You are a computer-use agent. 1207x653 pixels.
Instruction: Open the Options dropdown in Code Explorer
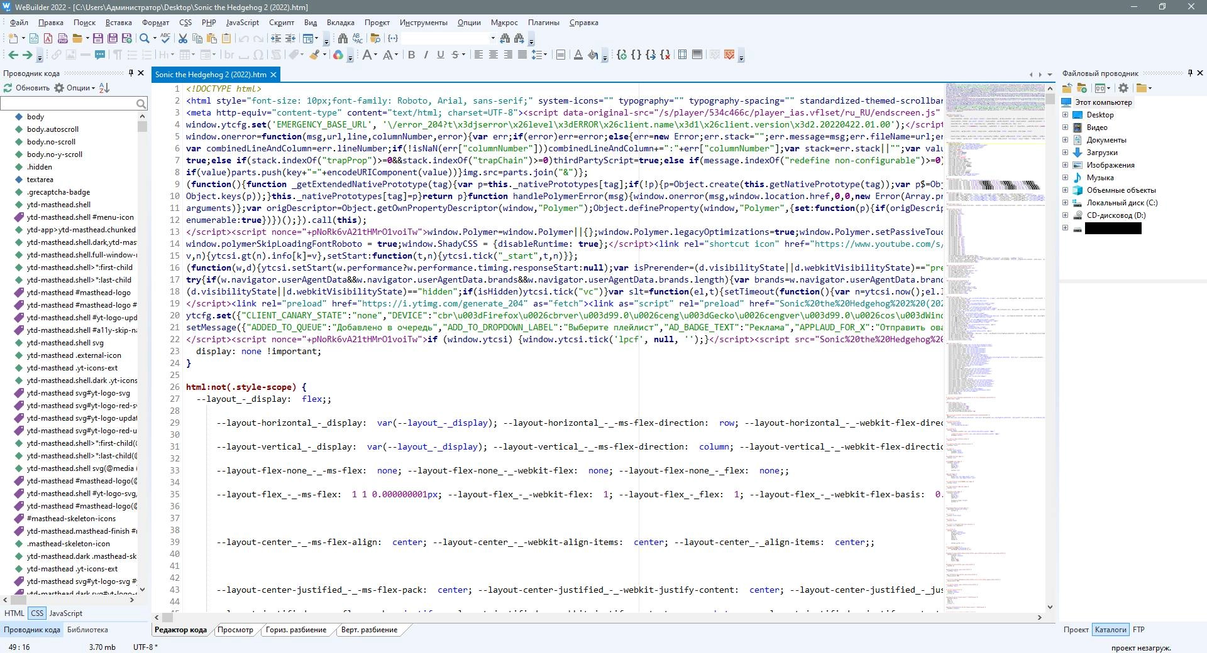click(x=75, y=88)
